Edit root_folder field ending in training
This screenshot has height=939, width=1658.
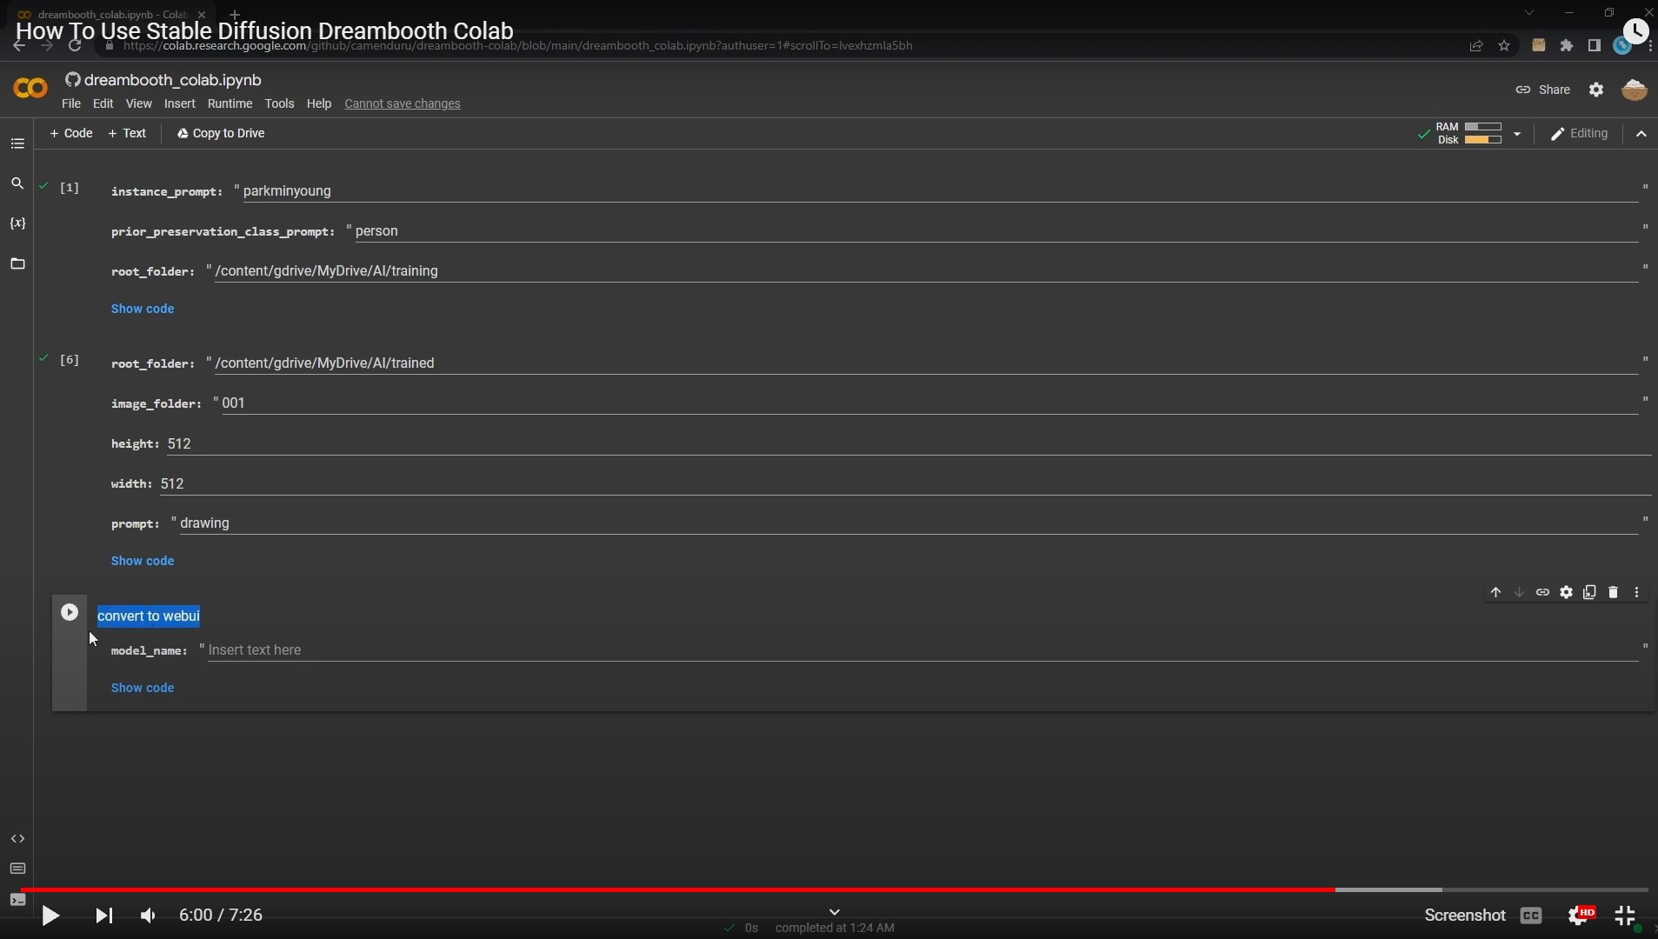click(x=926, y=271)
